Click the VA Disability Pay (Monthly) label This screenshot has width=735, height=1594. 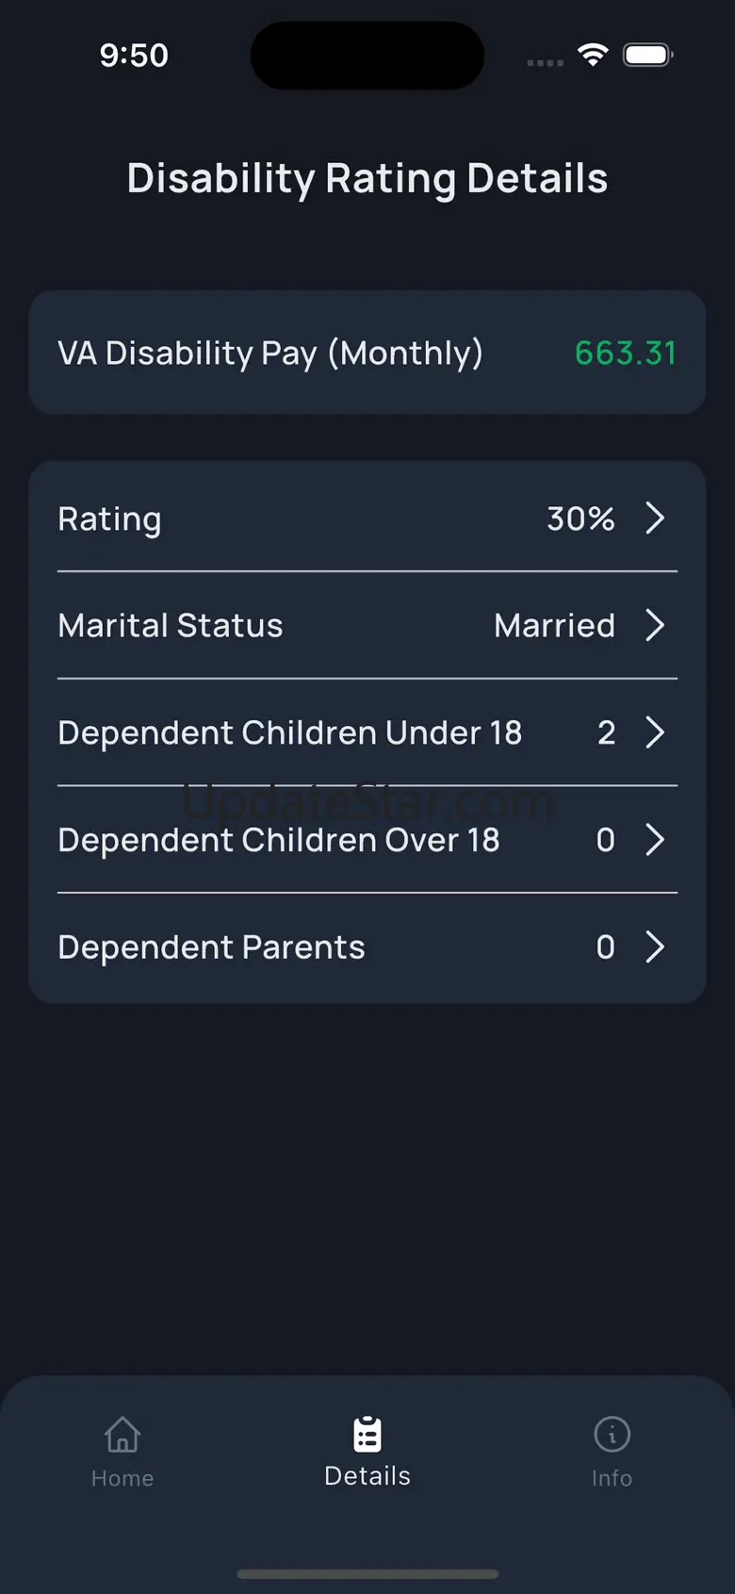(x=270, y=353)
